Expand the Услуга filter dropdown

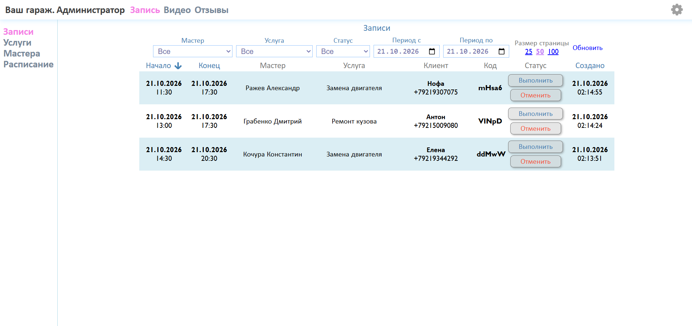click(274, 51)
